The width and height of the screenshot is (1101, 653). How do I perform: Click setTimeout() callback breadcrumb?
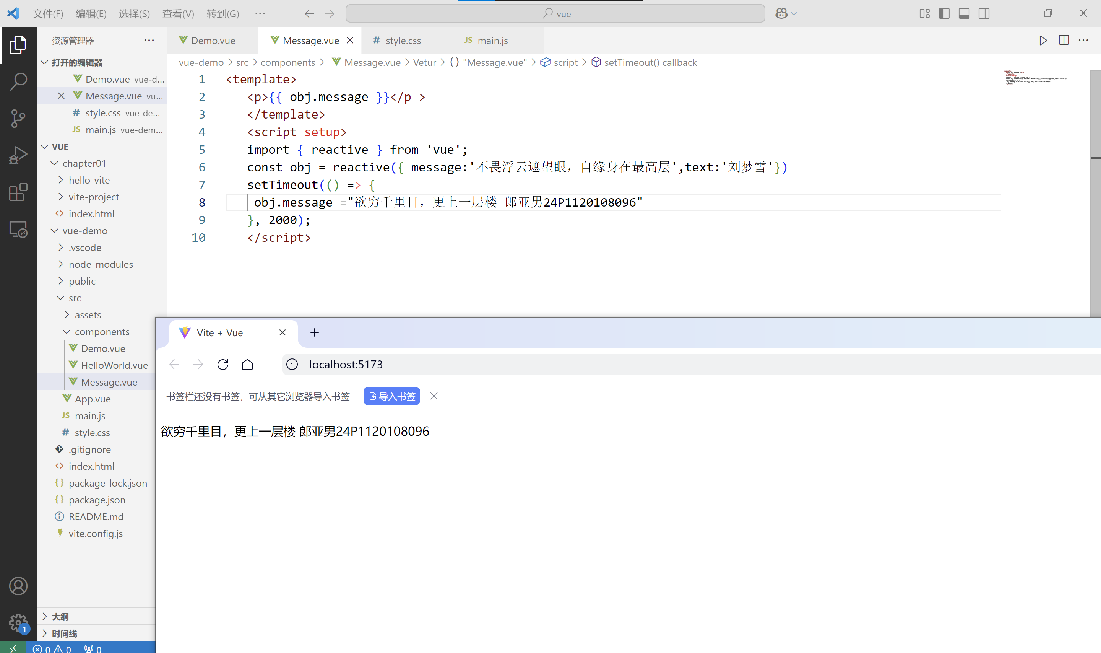click(x=650, y=62)
